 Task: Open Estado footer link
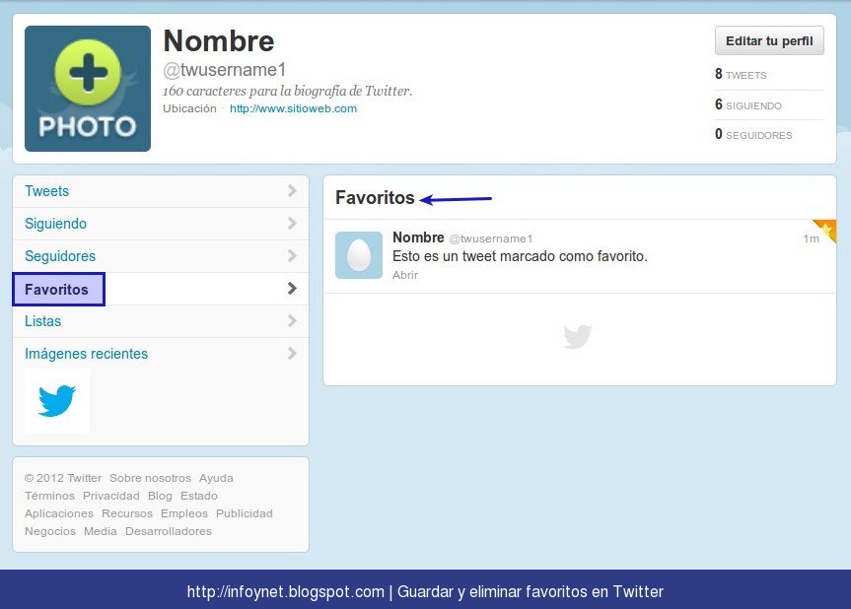click(x=198, y=496)
